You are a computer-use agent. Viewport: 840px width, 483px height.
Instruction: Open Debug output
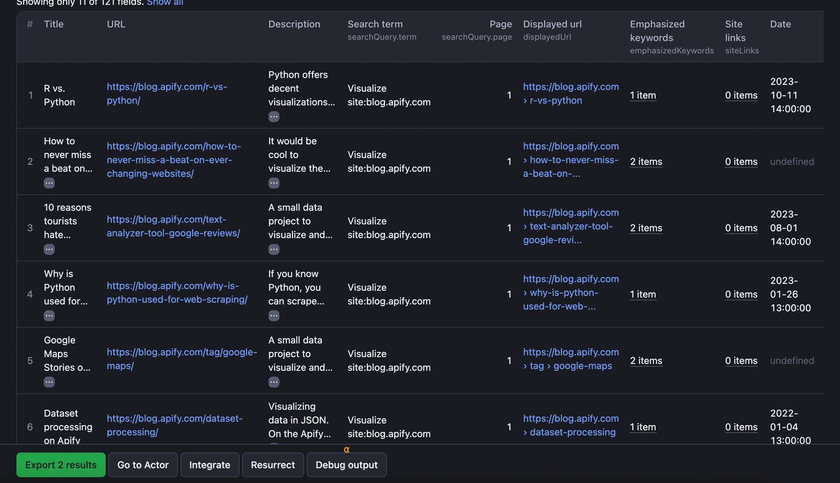point(346,465)
